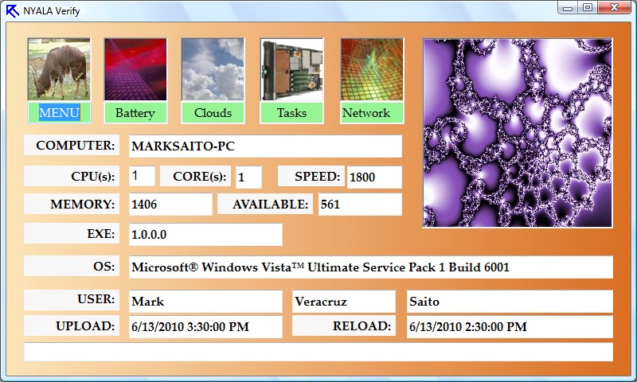
Task: Click the Clouds sky image icon
Action: [x=213, y=69]
